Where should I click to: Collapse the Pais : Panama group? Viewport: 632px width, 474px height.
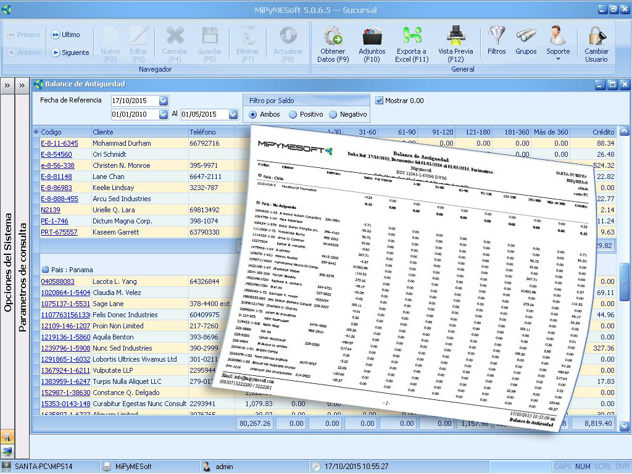click(x=45, y=270)
